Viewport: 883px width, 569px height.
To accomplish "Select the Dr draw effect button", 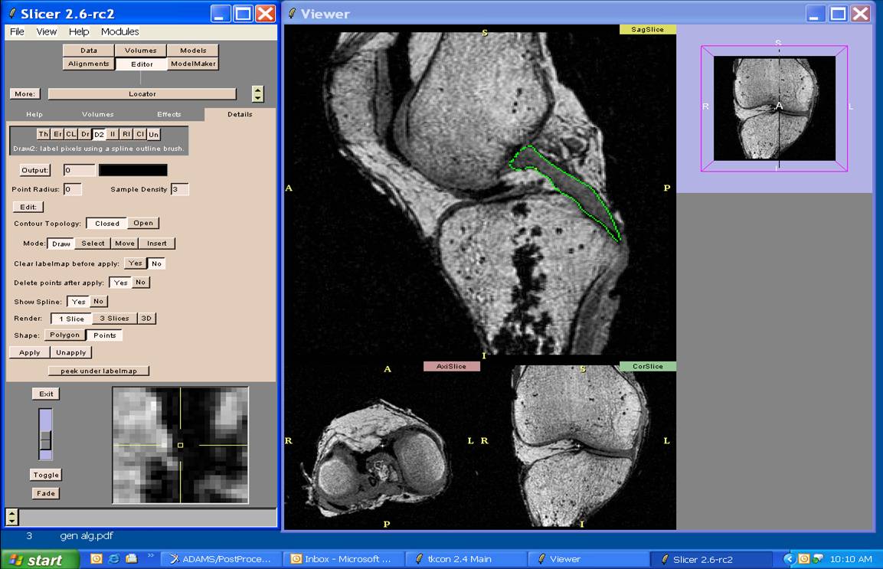I will click(x=85, y=134).
